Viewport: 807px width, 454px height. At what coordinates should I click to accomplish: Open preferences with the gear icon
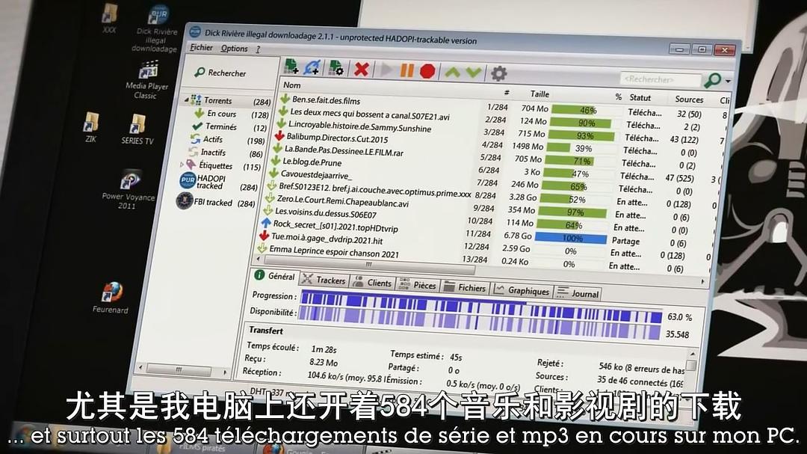click(498, 73)
